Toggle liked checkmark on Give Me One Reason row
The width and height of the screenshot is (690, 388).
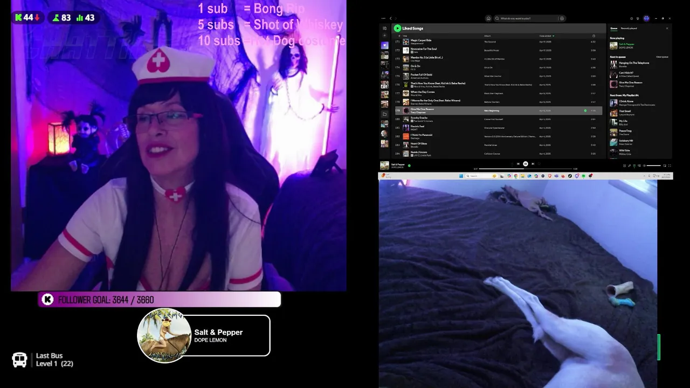[x=585, y=110]
